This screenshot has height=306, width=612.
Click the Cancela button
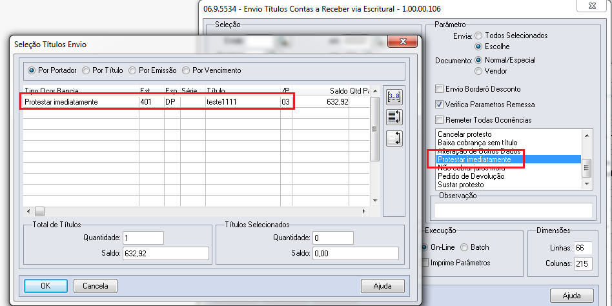point(96,286)
